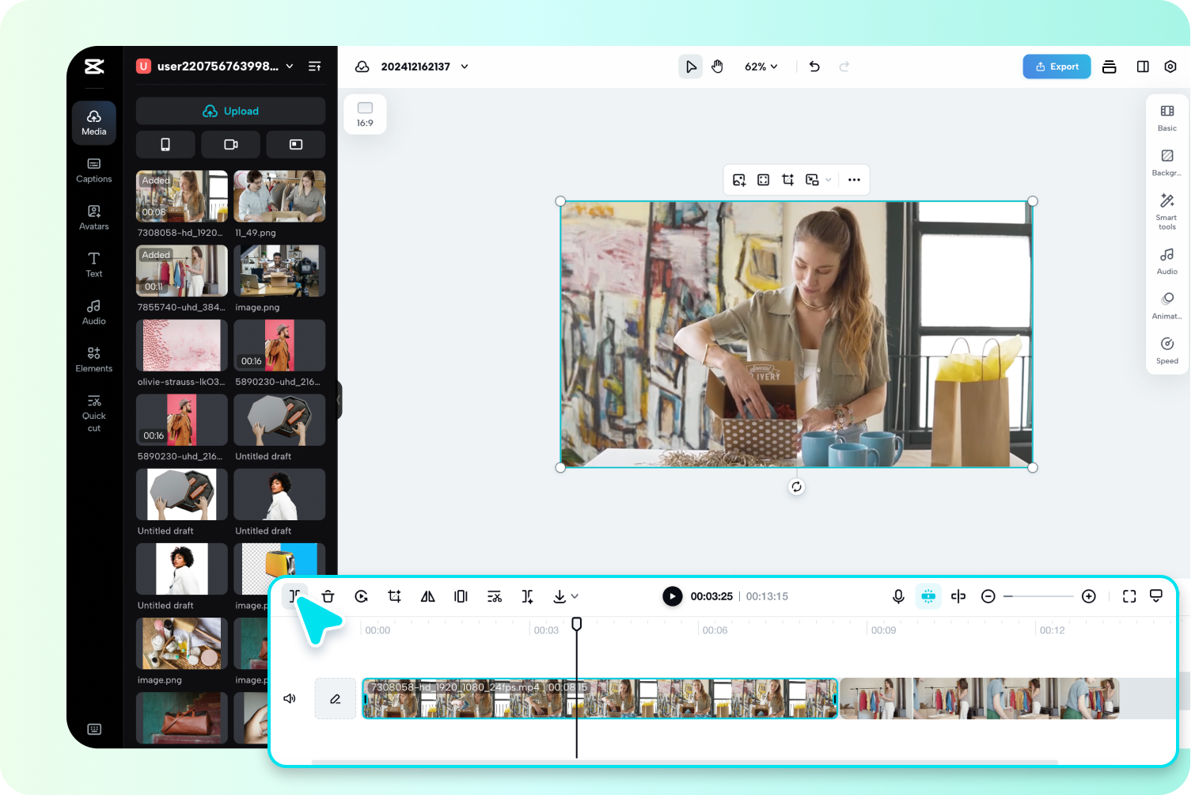Click the Crop icon above the timeline
Screen dimensions: 1195x795
coord(394,595)
